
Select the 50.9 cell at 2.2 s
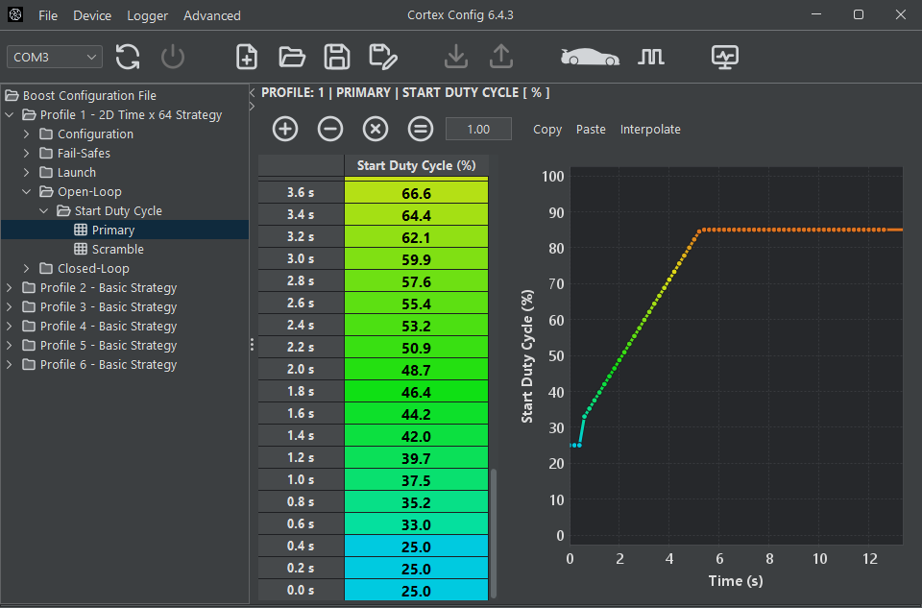pos(416,348)
